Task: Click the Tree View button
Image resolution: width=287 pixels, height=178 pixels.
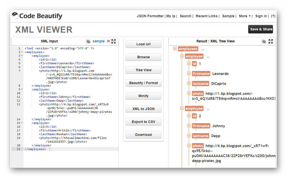Action: coord(143,70)
